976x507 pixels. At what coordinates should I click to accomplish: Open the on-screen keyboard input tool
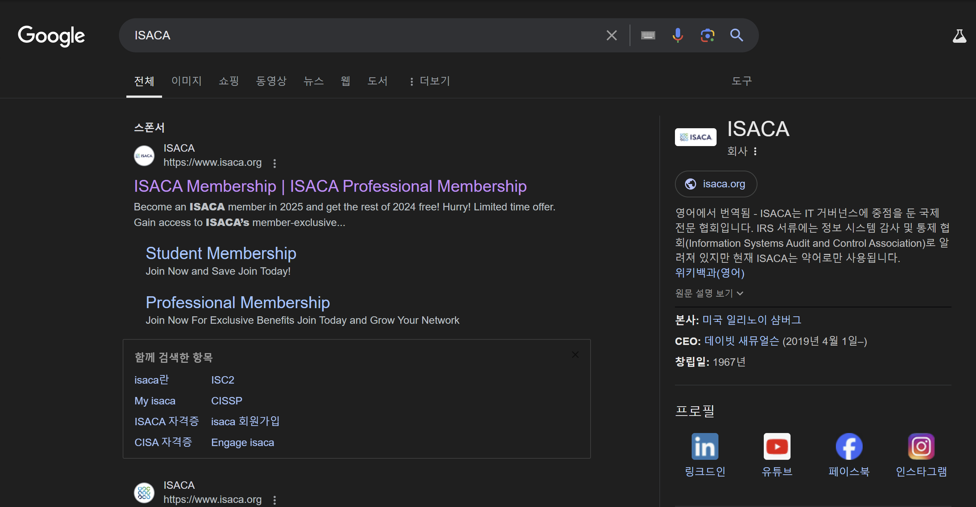tap(648, 35)
